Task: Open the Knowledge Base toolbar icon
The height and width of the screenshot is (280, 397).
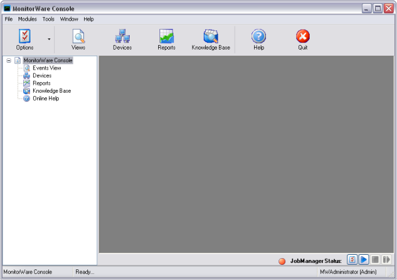Action: coord(211,40)
